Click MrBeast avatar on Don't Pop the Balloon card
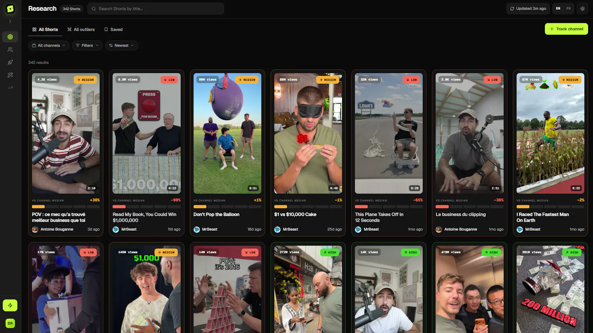Screen dimensions: 593x333 point(197,230)
